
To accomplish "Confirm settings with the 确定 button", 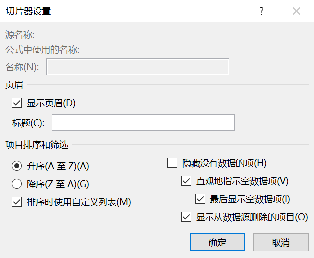I will coord(217,242).
